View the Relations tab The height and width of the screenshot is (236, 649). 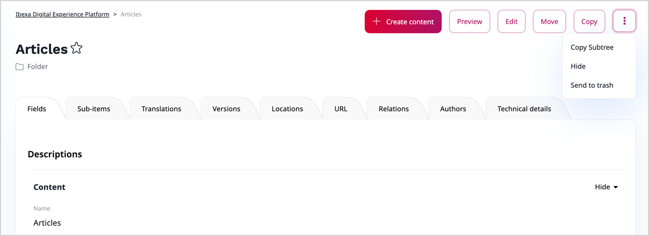tap(394, 109)
